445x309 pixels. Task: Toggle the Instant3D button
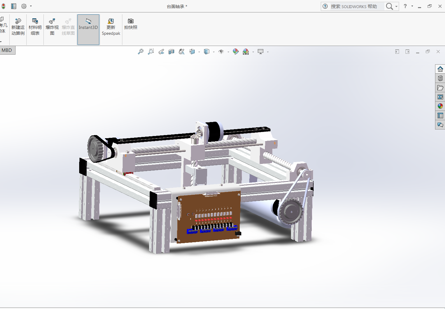88,30
